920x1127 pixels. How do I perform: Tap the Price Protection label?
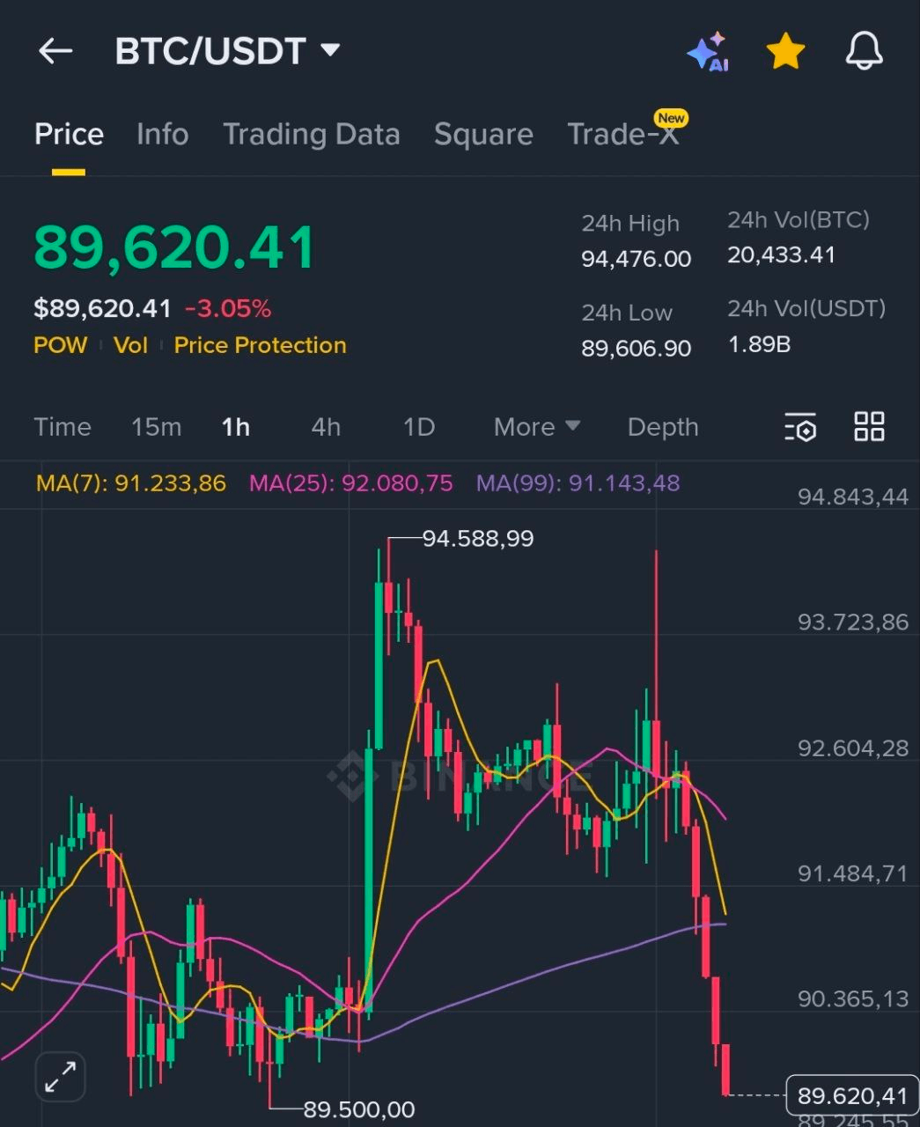(x=260, y=345)
